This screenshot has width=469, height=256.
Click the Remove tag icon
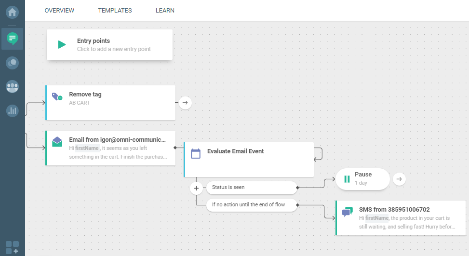point(57,97)
